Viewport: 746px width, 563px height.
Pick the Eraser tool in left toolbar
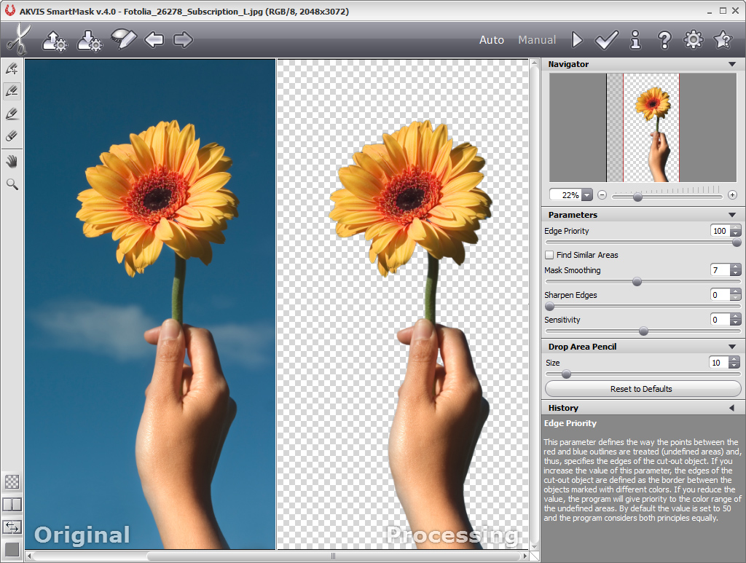(x=12, y=136)
